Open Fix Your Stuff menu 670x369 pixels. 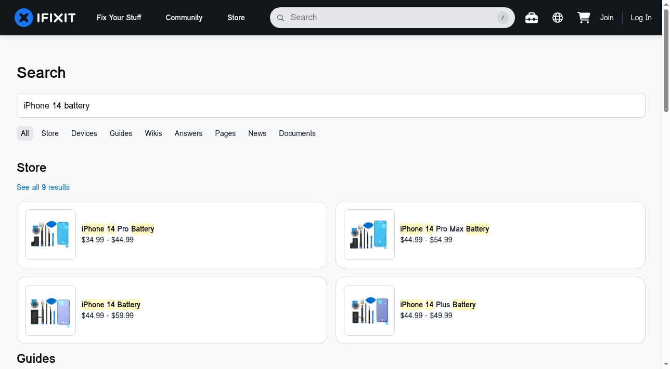click(119, 18)
